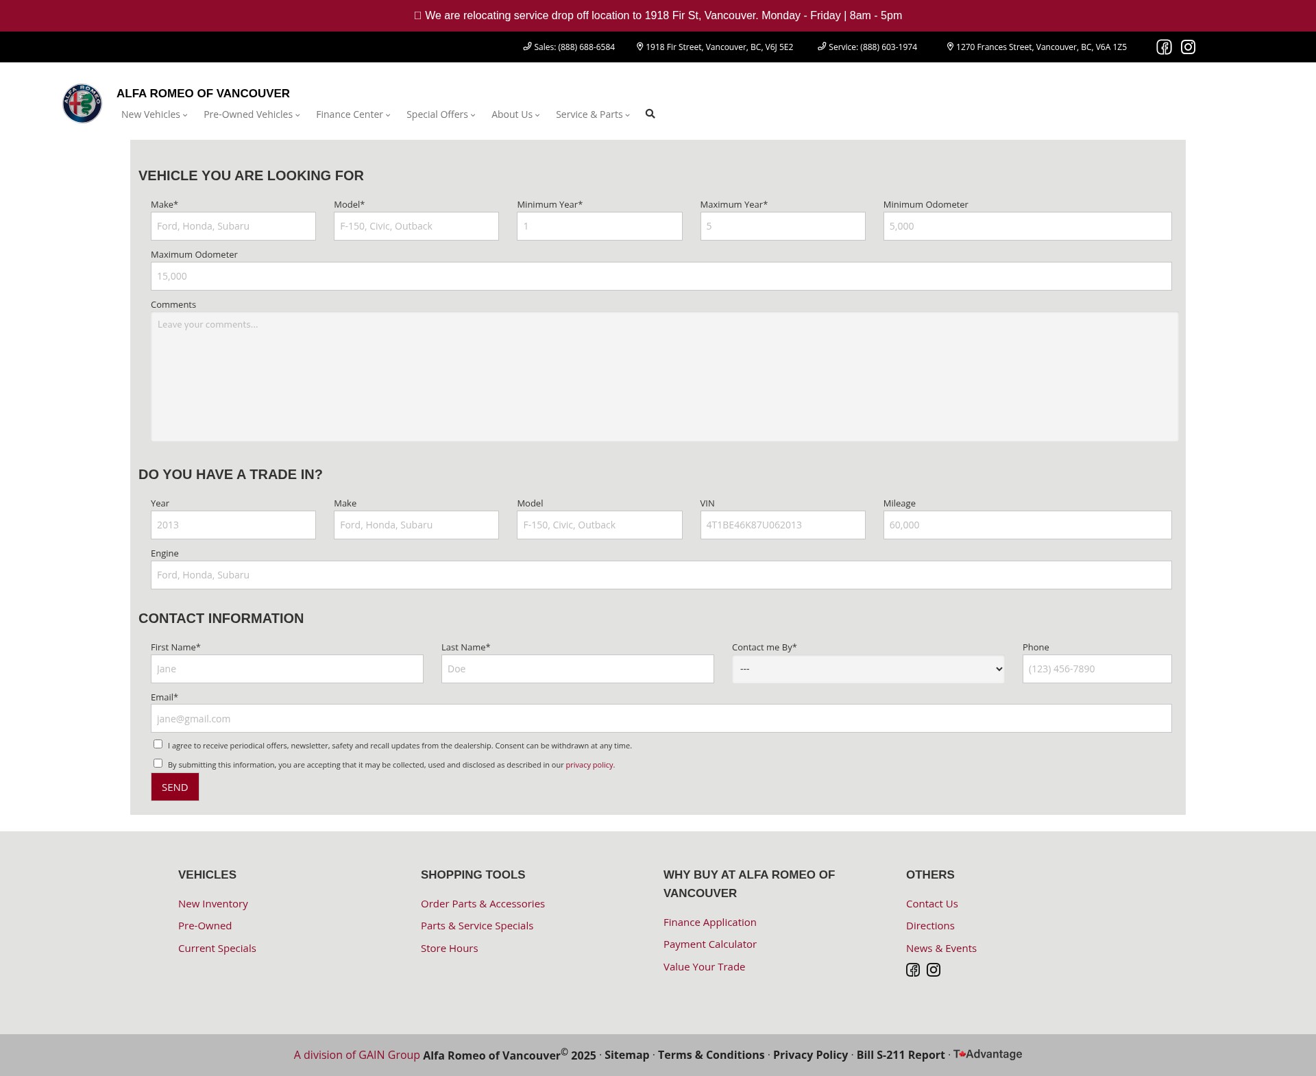Click the trade-in Engine field

[x=661, y=575]
